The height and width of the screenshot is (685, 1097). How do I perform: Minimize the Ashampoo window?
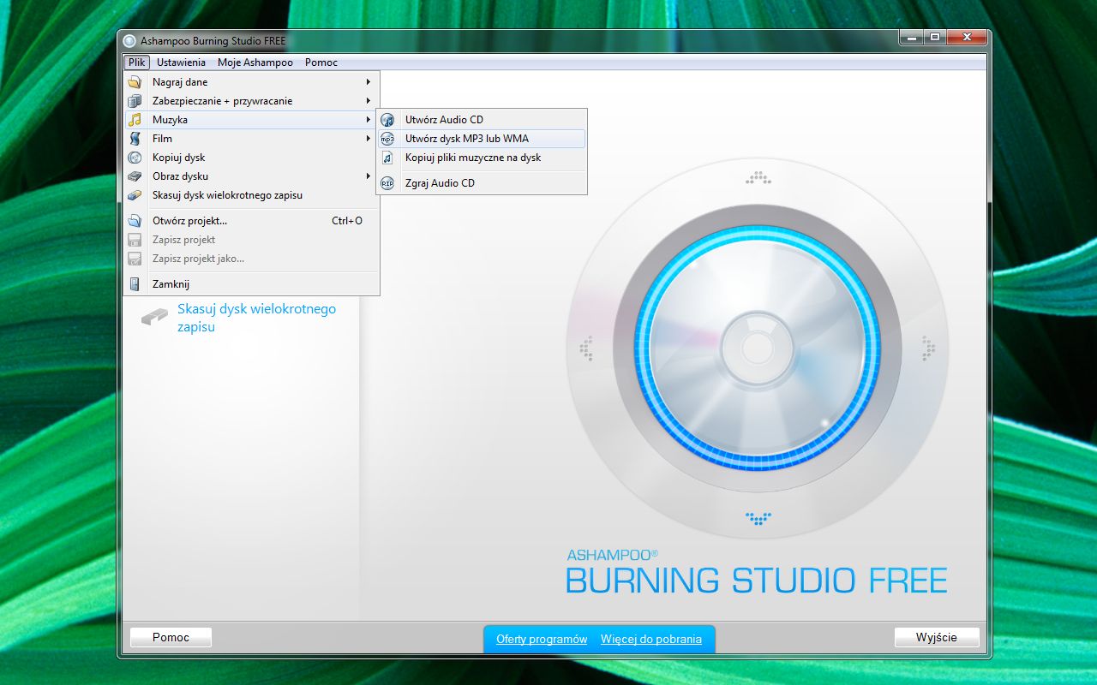(x=910, y=37)
